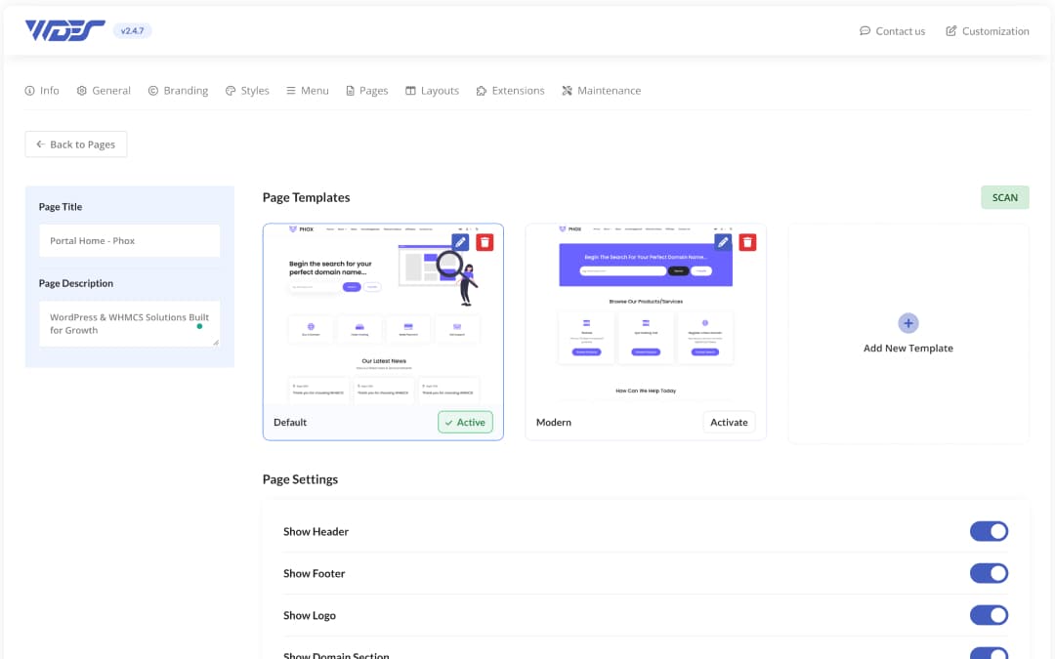Click the Page Title label
Viewport: 1055px width, 659px height.
pyautogui.click(x=61, y=206)
